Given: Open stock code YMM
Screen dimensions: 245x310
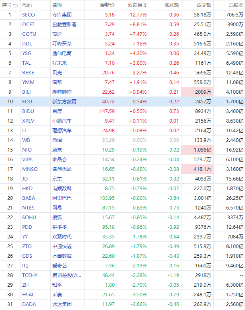Looking at the screenshot, I should (28, 82).
